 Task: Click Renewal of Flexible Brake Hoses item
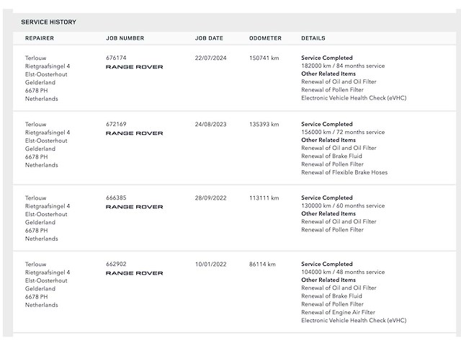tap(344, 172)
